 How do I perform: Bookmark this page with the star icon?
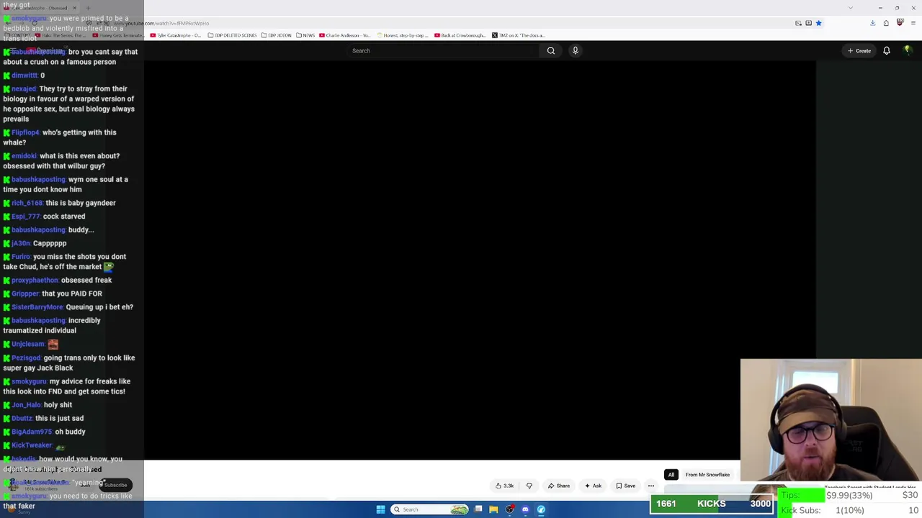click(x=818, y=23)
